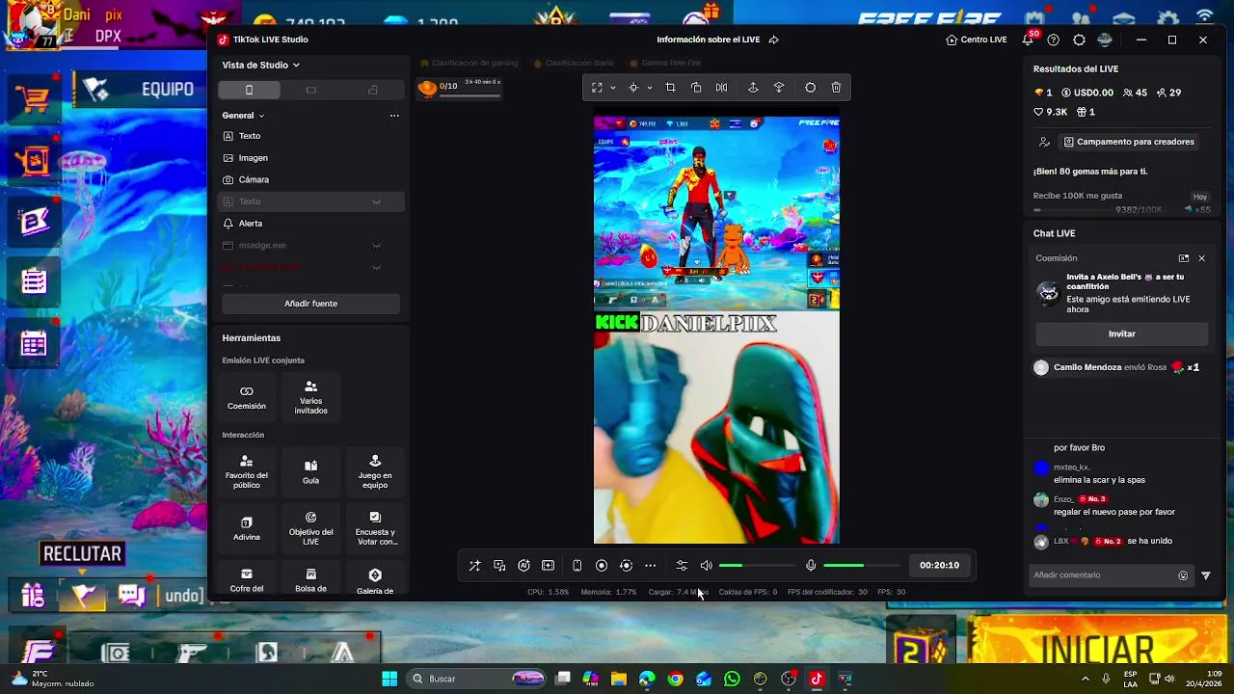Screen dimensions: 1234x694
Task: Open WhatsApp from the Windows taskbar
Action: pos(732,679)
